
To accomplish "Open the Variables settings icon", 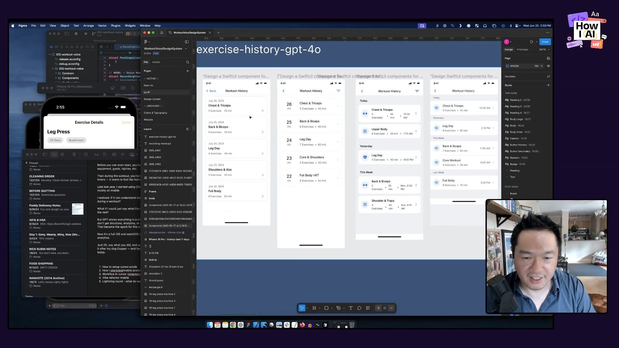I will tap(548, 76).
